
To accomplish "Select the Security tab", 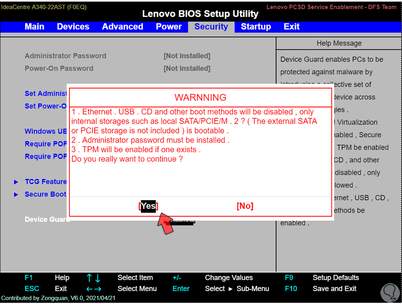I will tap(211, 27).
